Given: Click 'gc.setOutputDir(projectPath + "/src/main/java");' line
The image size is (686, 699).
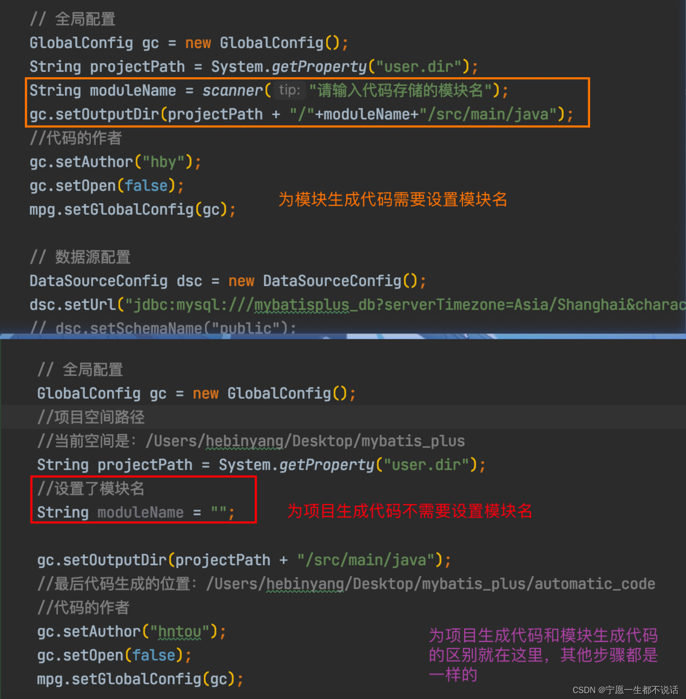Looking at the screenshot, I should pos(244,560).
